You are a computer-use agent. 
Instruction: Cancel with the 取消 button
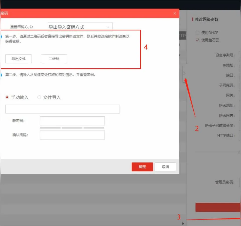click(165, 167)
